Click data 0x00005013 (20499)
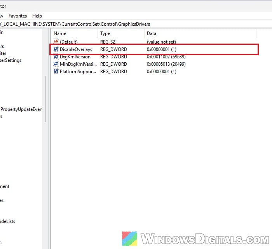This screenshot has width=272, height=249. pyautogui.click(x=166, y=64)
